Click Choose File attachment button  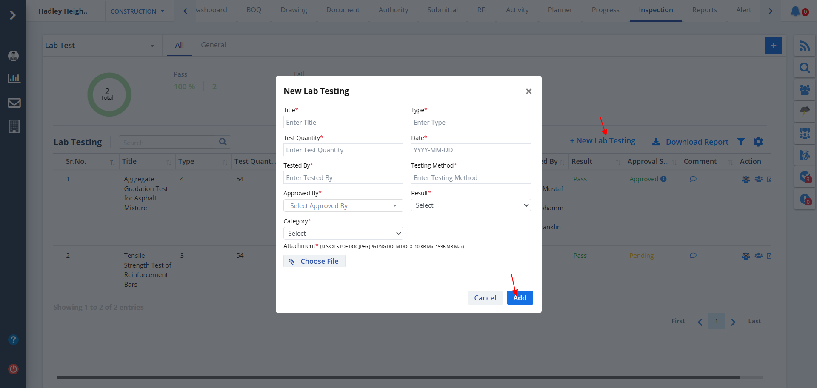(x=314, y=261)
